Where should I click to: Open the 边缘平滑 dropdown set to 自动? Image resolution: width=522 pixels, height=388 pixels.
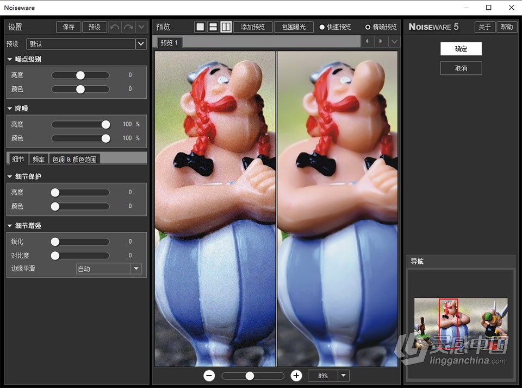137,268
